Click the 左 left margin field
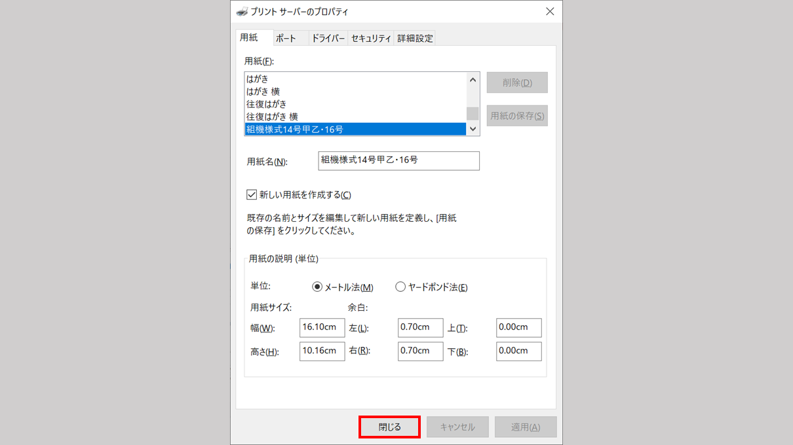The width and height of the screenshot is (793, 445). pos(421,327)
